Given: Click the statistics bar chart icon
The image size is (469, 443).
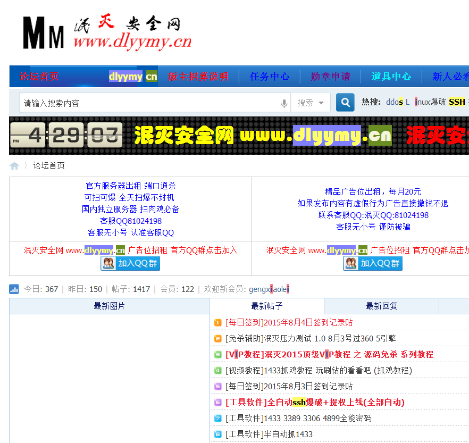Looking at the screenshot, I should (x=14, y=289).
